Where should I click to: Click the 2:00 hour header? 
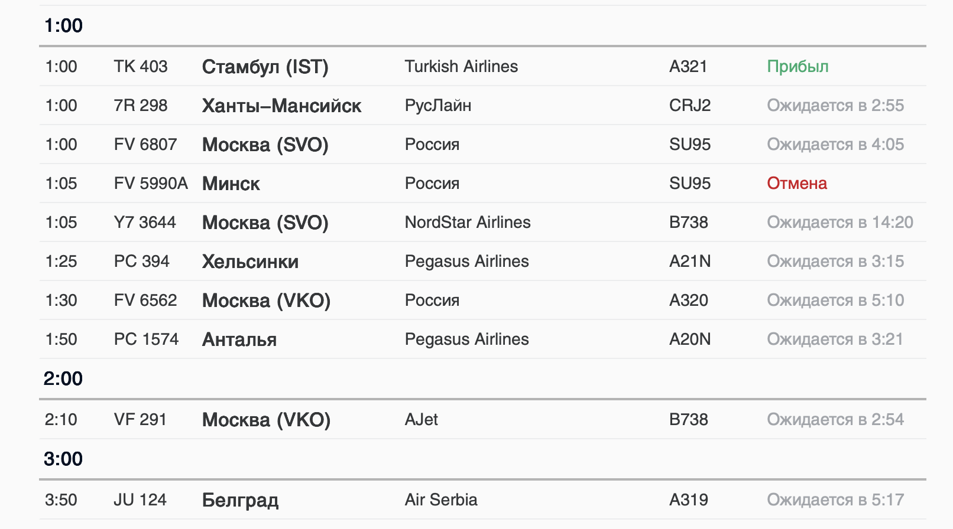(x=63, y=378)
